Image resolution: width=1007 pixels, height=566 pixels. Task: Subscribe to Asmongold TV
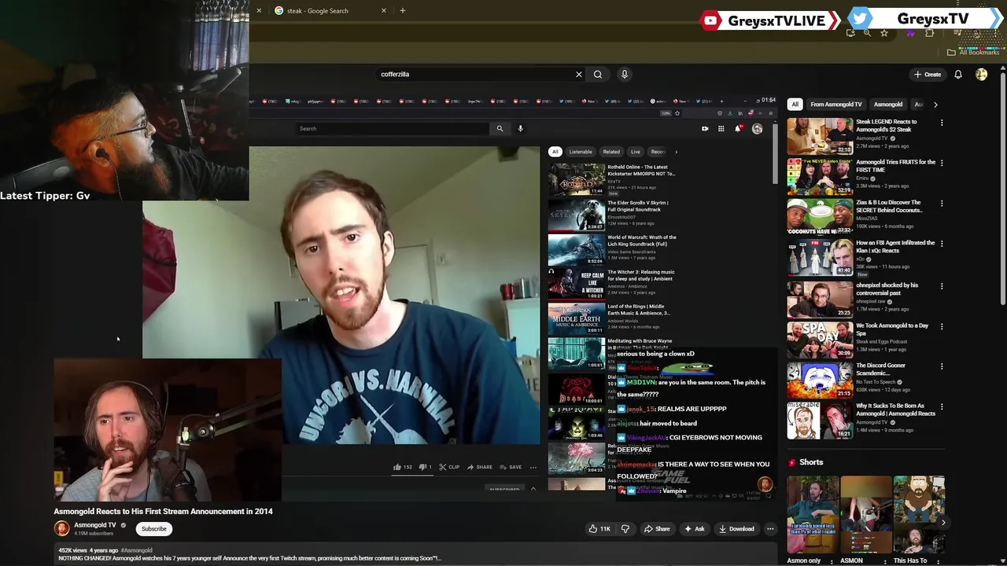coord(154,529)
